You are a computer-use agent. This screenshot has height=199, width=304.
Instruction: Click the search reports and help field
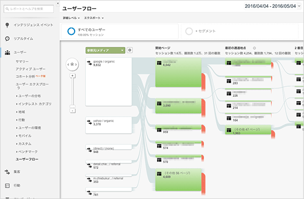click(x=29, y=9)
